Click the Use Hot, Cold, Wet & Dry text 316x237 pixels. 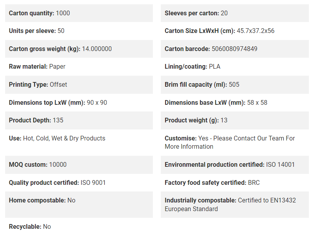tap(57, 139)
